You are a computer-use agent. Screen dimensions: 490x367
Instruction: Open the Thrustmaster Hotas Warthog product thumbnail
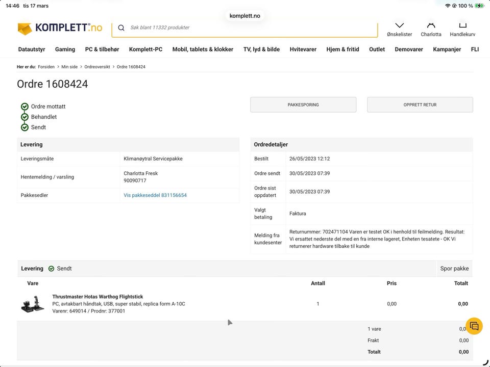33,304
